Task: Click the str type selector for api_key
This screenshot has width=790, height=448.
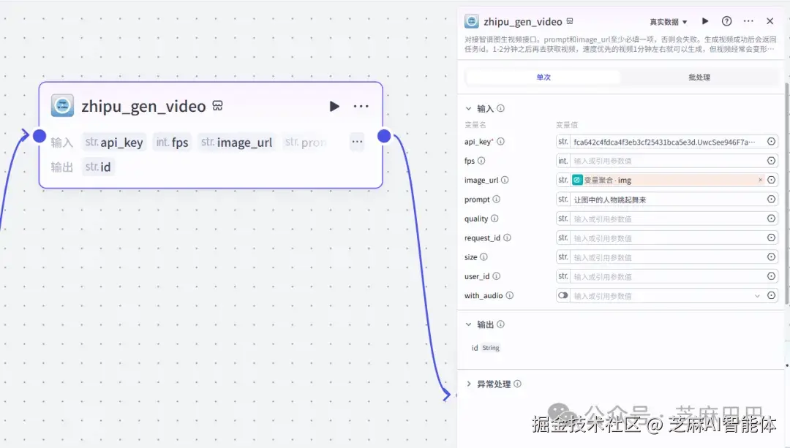Action: pos(563,142)
